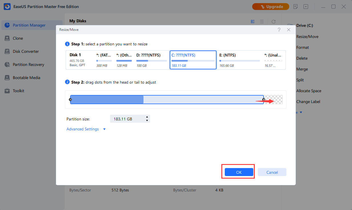Click the Partition size input field

(x=130, y=119)
